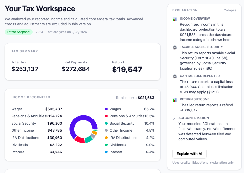Click the red Pensions segment of donut chart
The width and height of the screenshot is (250, 173).
79,140
